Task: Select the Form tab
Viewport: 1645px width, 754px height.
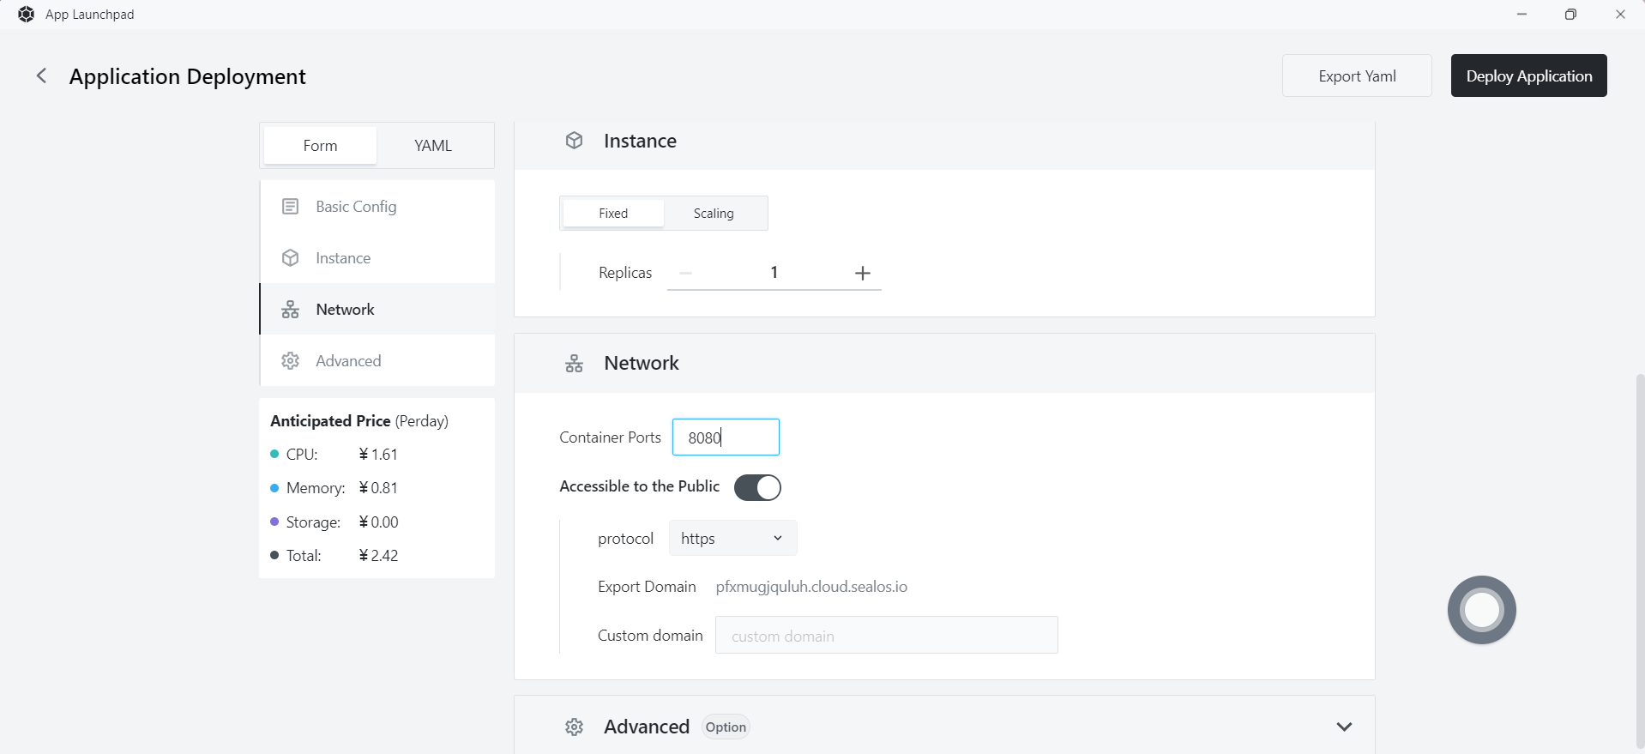Action: 320,146
